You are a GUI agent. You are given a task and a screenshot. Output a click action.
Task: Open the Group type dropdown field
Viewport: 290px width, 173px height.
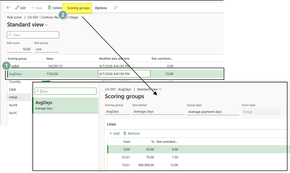click(213, 112)
